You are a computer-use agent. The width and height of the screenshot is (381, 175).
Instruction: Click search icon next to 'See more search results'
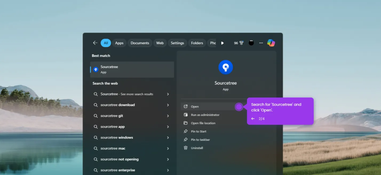click(x=96, y=94)
